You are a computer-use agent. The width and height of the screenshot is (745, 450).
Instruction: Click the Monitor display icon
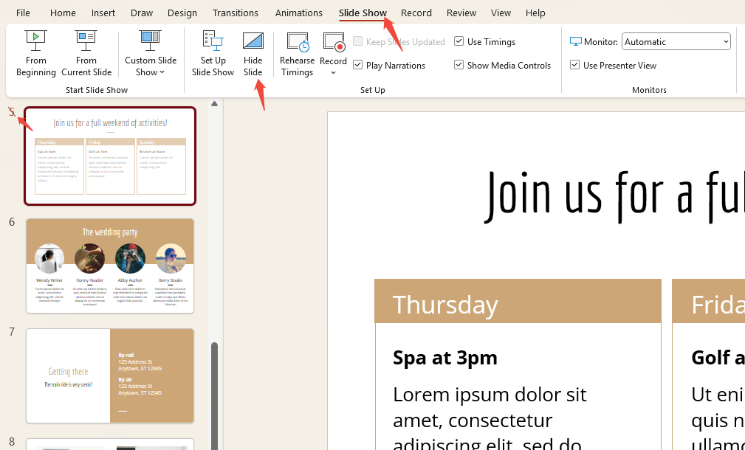tap(576, 42)
